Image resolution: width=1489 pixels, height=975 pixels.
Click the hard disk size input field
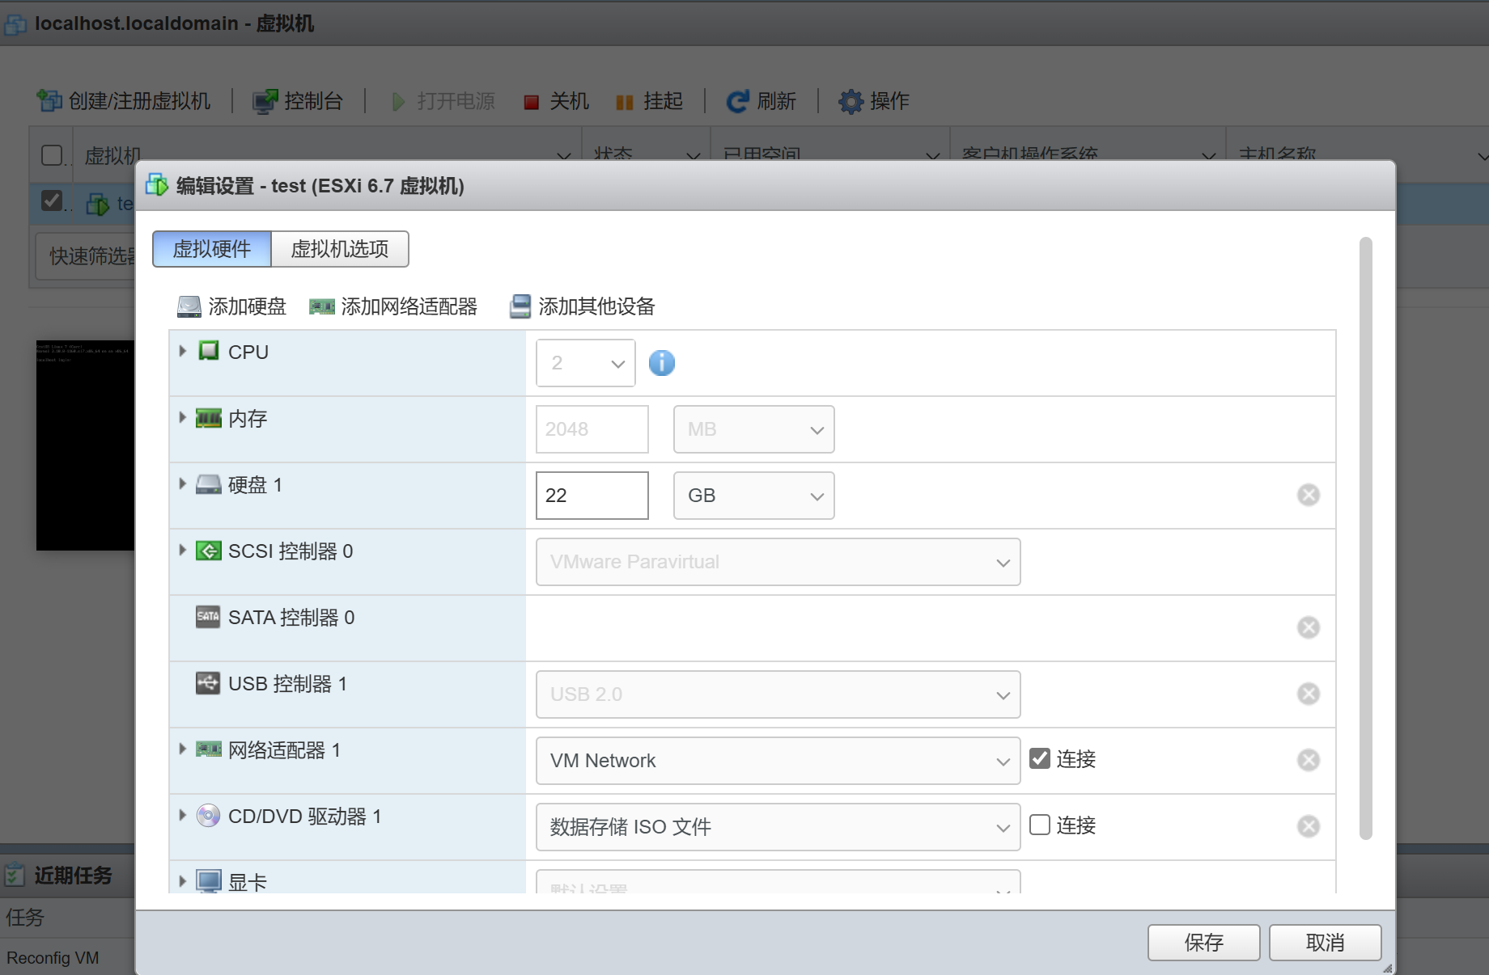coord(592,496)
